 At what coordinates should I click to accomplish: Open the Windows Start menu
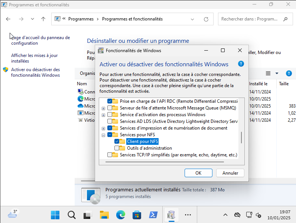(55, 215)
